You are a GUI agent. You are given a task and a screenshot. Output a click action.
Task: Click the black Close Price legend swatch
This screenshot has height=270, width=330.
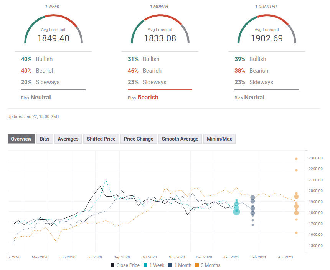point(112,265)
